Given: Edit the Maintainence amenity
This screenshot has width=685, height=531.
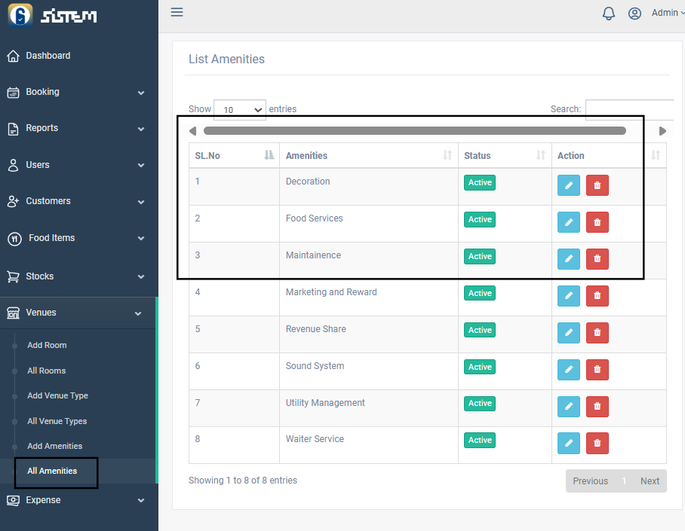Looking at the screenshot, I should pyautogui.click(x=568, y=259).
